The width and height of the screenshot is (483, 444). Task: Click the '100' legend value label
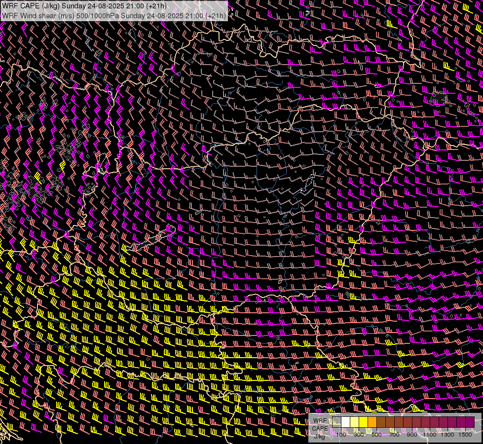tap(341, 435)
